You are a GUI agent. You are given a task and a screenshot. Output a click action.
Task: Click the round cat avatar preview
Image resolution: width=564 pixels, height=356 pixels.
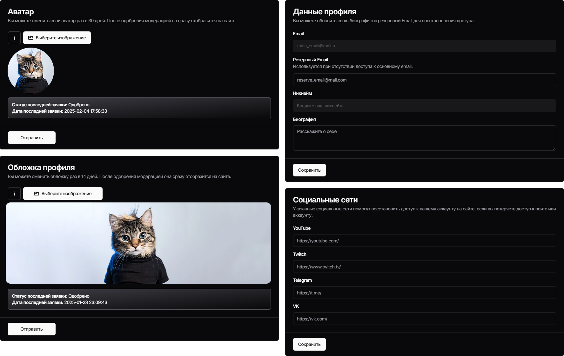click(x=31, y=71)
